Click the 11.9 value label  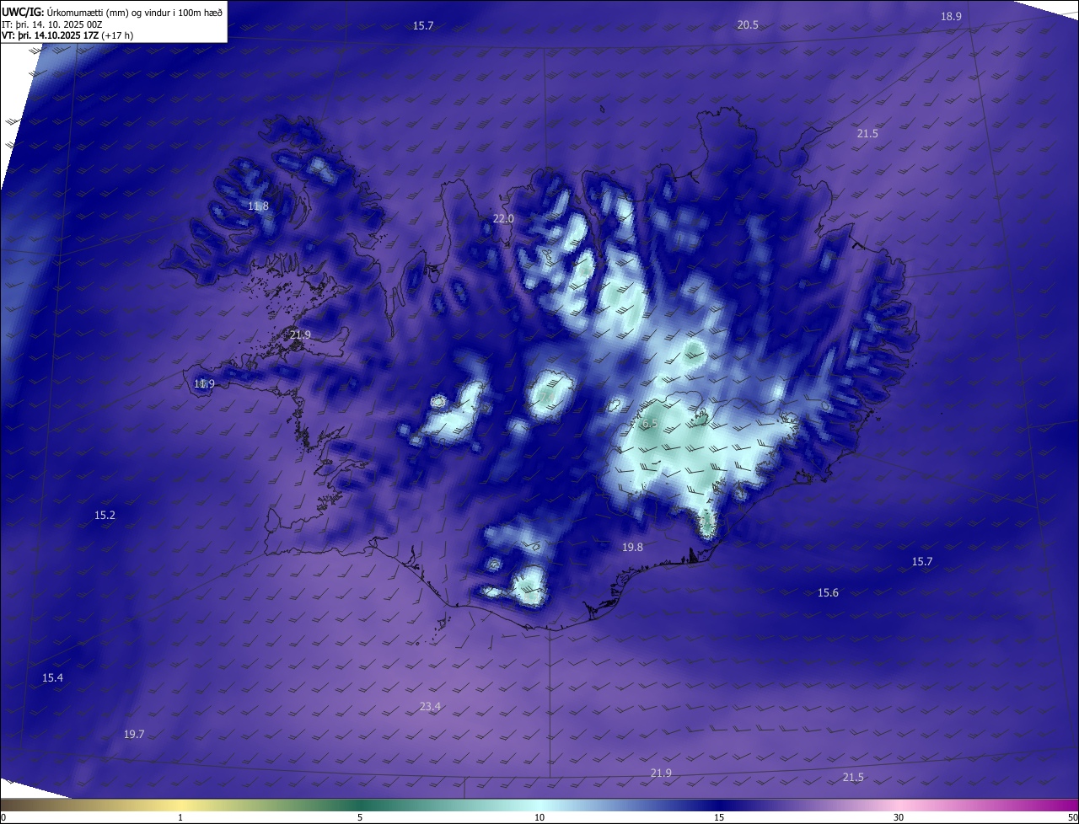(x=204, y=384)
